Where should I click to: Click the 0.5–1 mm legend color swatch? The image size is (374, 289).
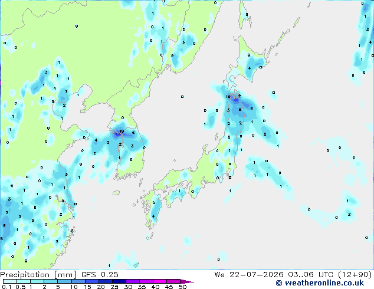pos(24,281)
